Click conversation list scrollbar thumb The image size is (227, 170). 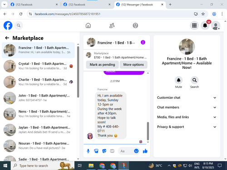(x=78, y=72)
